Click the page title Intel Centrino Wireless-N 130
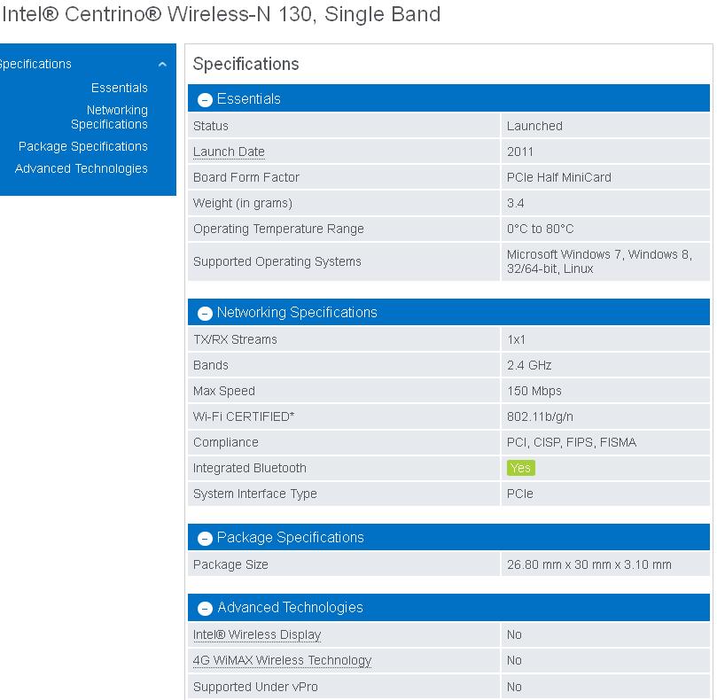 coord(222,14)
